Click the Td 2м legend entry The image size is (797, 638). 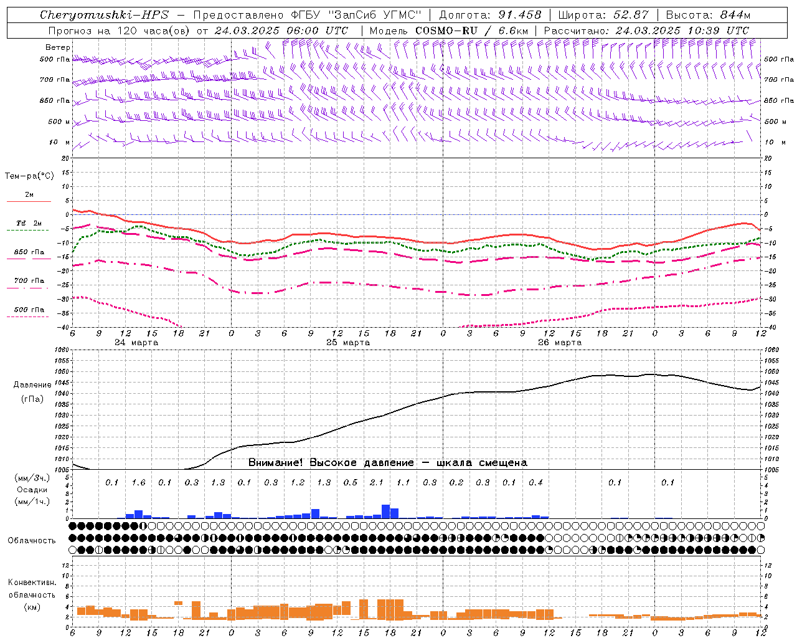click(x=29, y=223)
